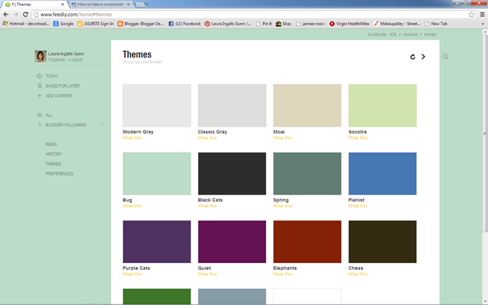Open the Google bookmark
488x305 pixels.
click(63, 24)
